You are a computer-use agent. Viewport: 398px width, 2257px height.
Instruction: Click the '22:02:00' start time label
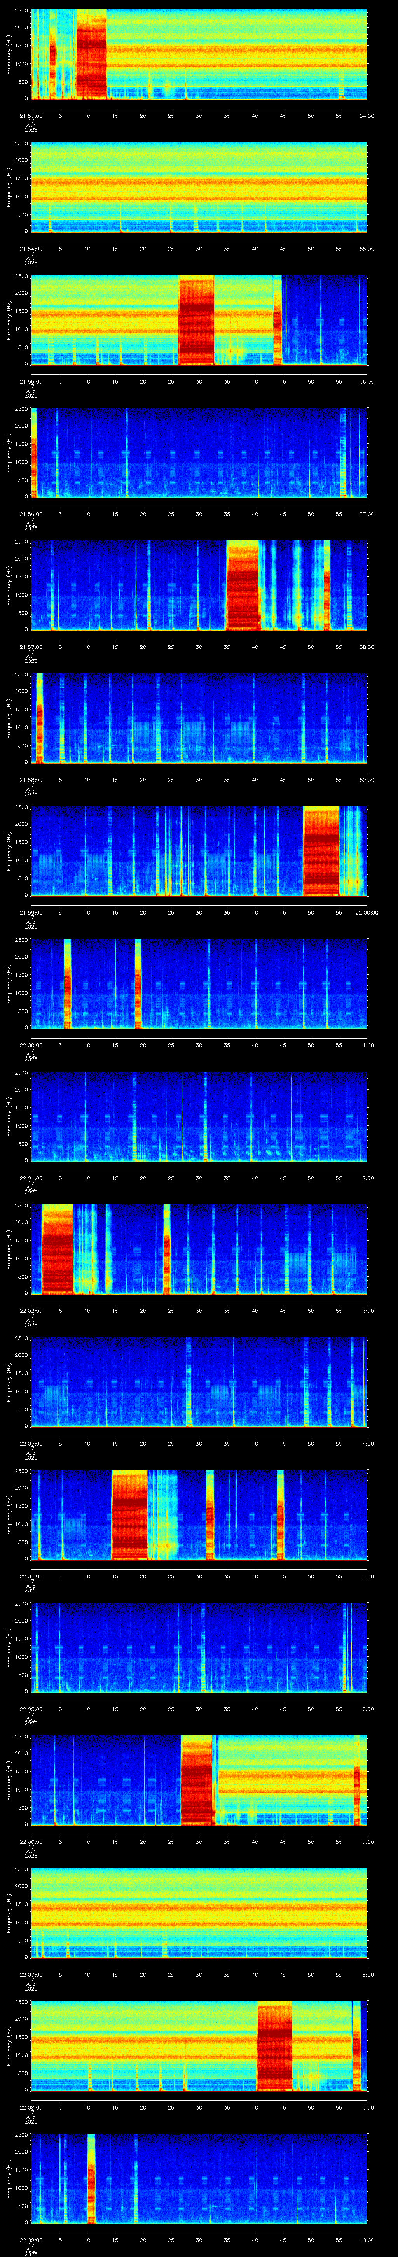tap(31, 1311)
